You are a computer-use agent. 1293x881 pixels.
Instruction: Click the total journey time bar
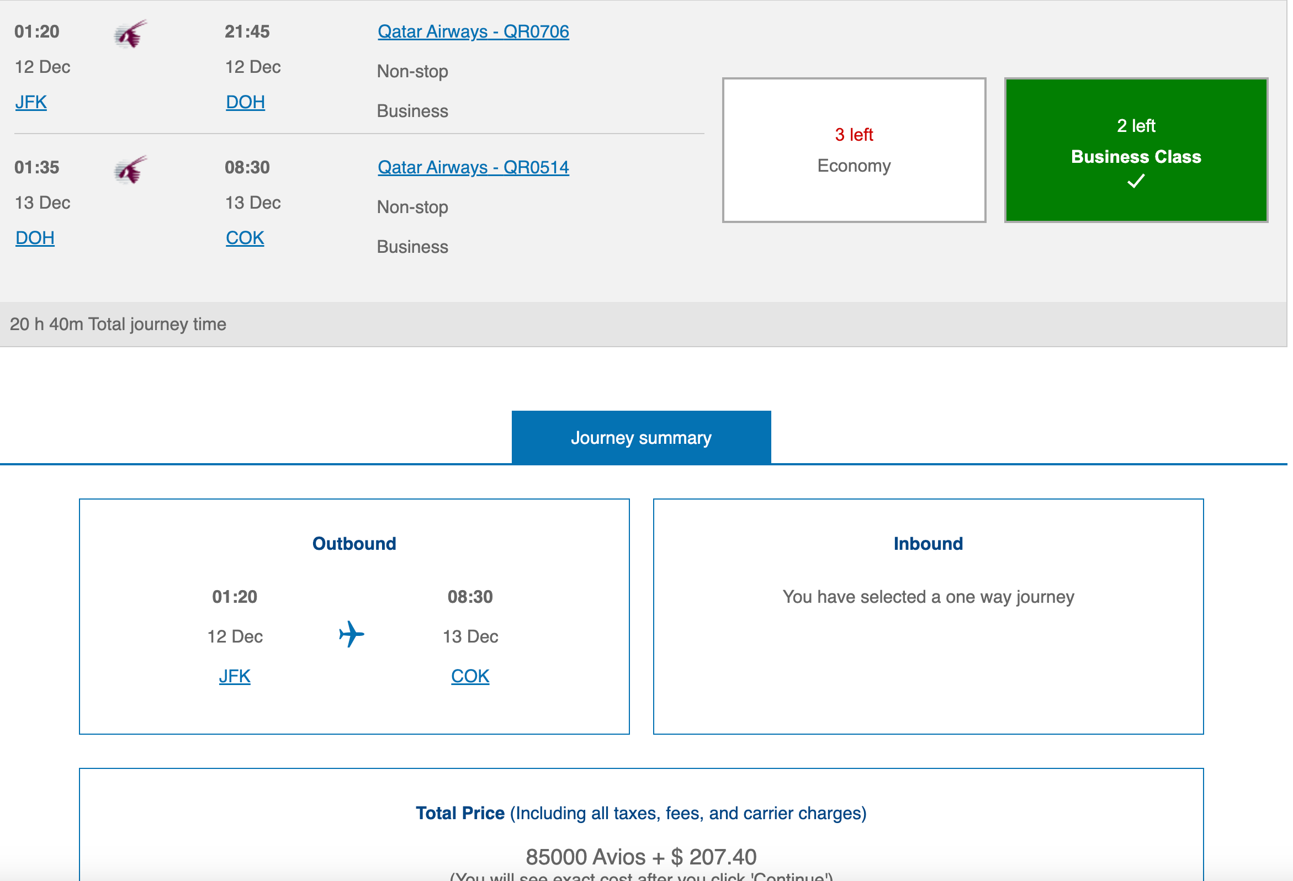tap(118, 324)
